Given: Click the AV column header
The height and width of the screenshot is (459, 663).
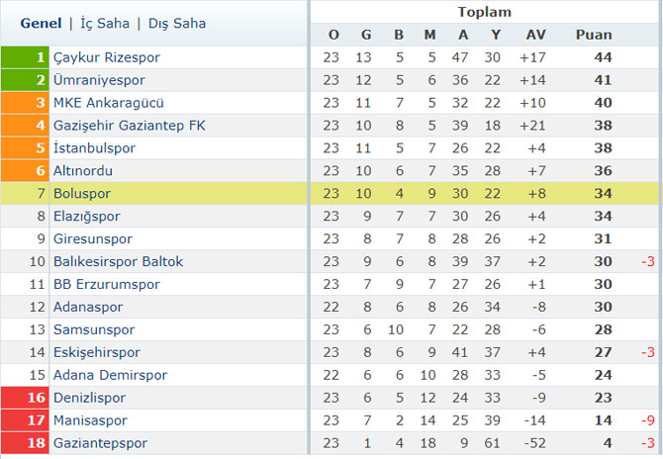Looking at the screenshot, I should click(535, 35).
